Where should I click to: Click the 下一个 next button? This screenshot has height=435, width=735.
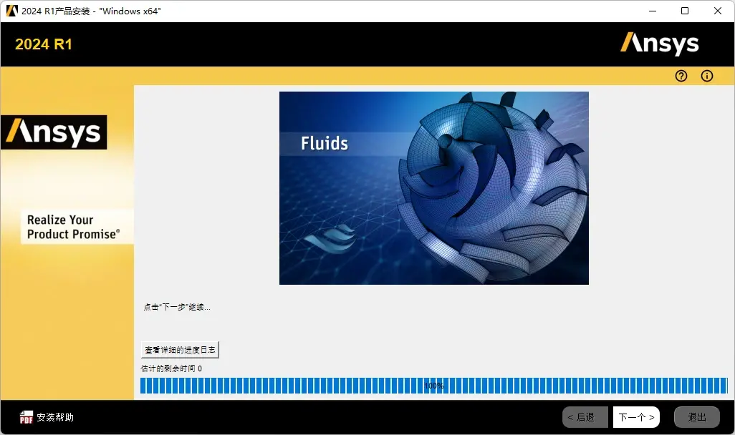(x=635, y=416)
